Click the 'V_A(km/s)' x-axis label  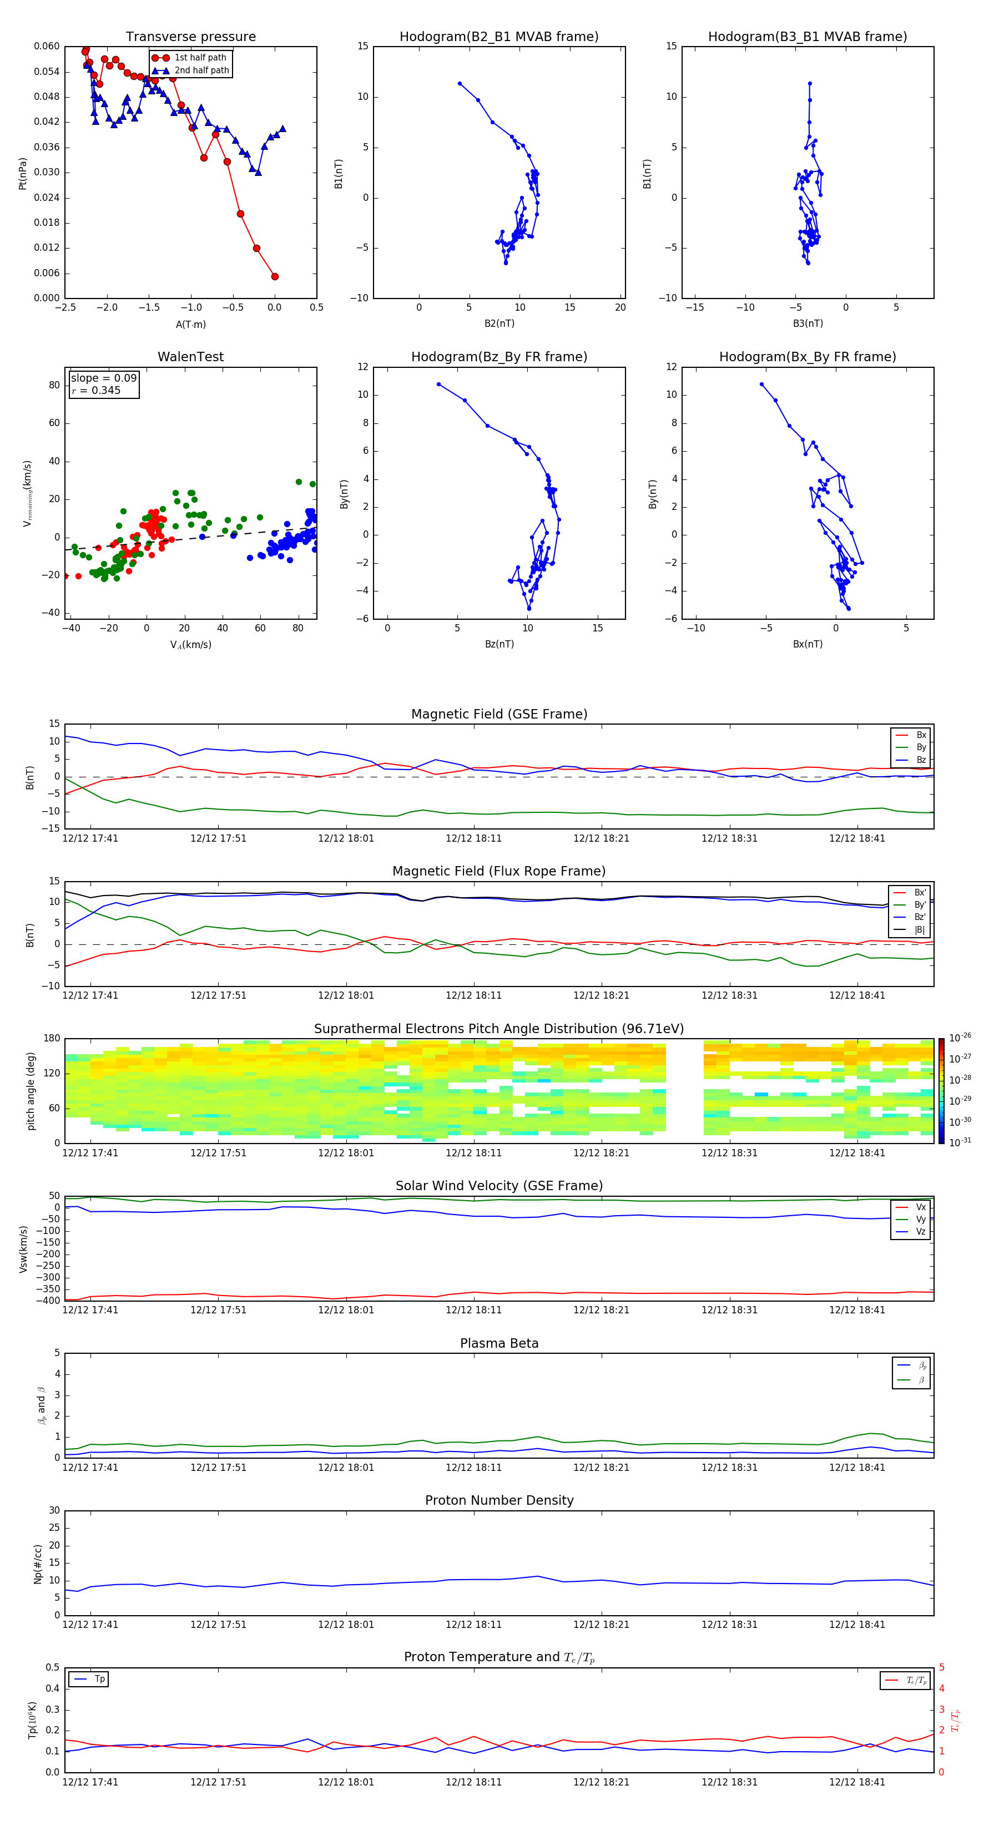(x=190, y=645)
